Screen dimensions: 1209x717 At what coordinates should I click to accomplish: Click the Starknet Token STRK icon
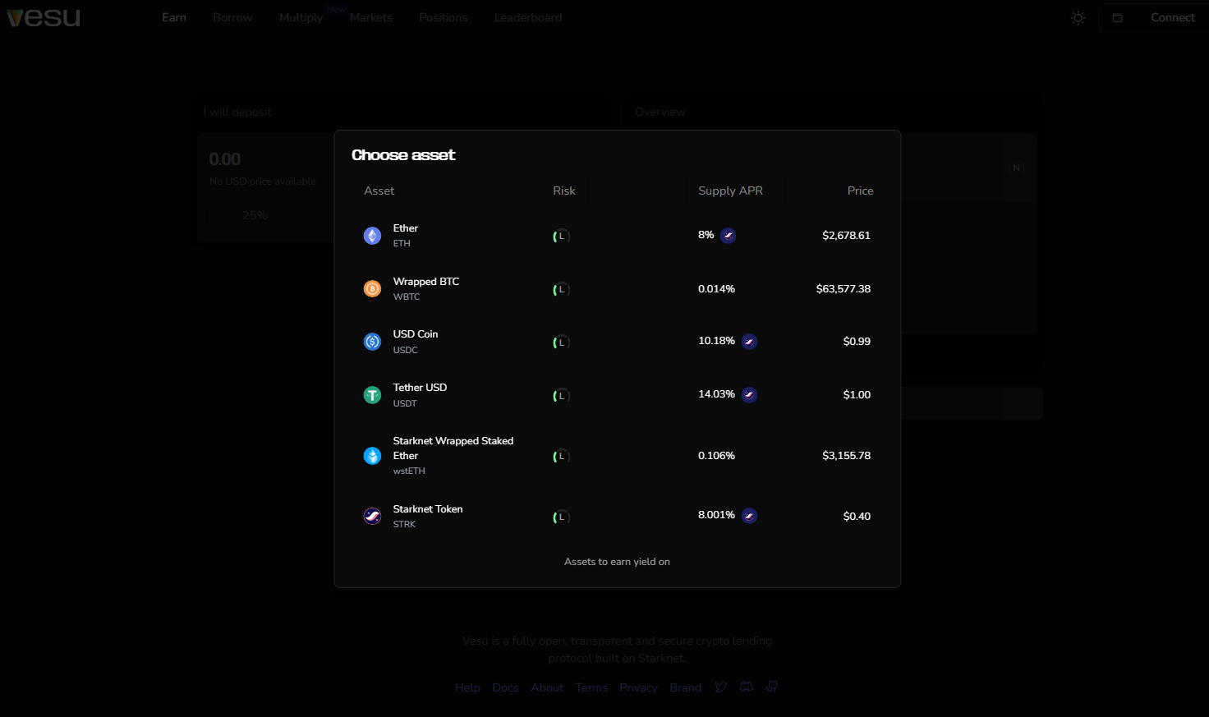click(x=372, y=517)
